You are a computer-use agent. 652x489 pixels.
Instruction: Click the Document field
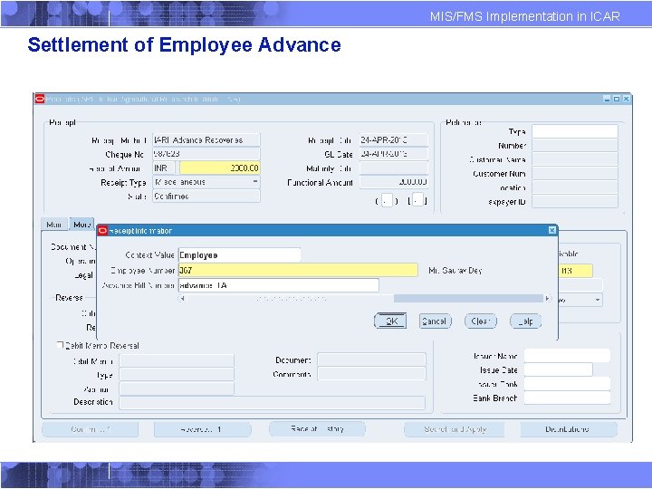371,360
